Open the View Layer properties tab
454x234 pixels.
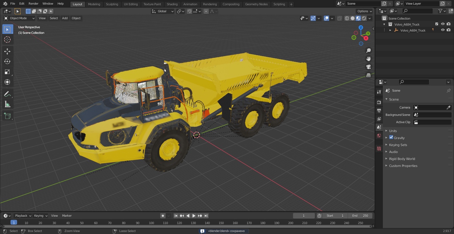pyautogui.click(x=379, y=119)
